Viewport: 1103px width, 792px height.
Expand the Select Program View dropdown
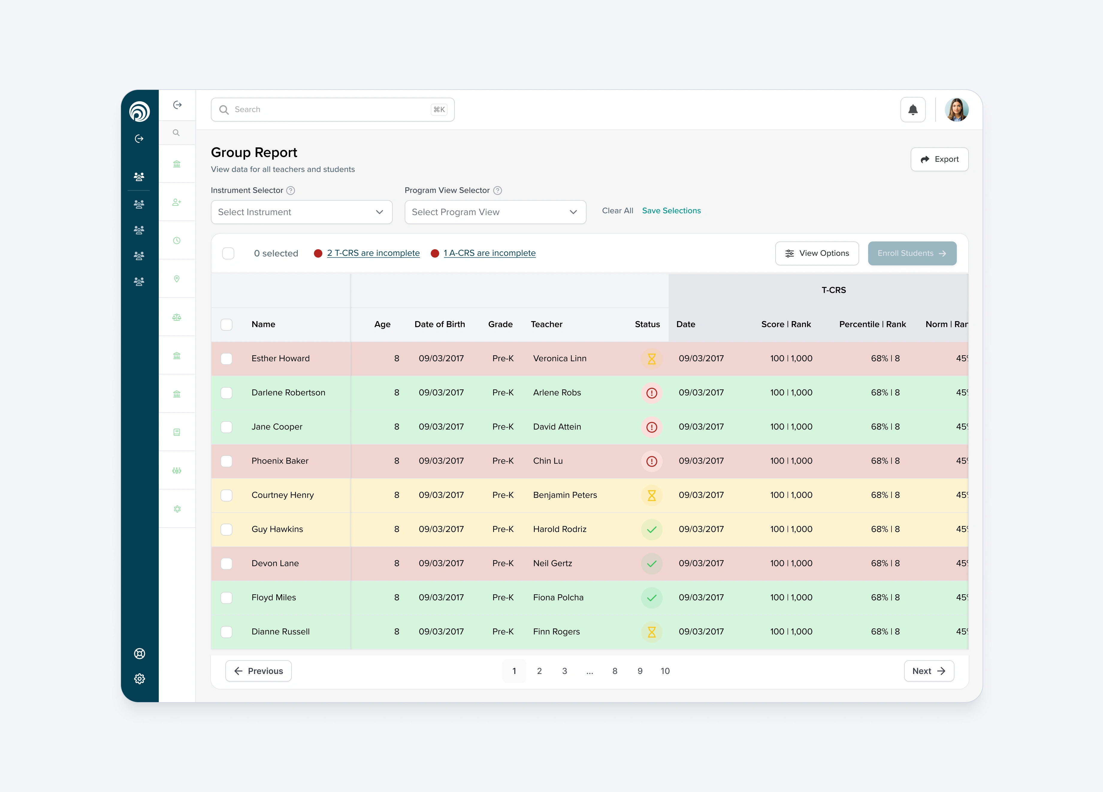pyautogui.click(x=495, y=212)
